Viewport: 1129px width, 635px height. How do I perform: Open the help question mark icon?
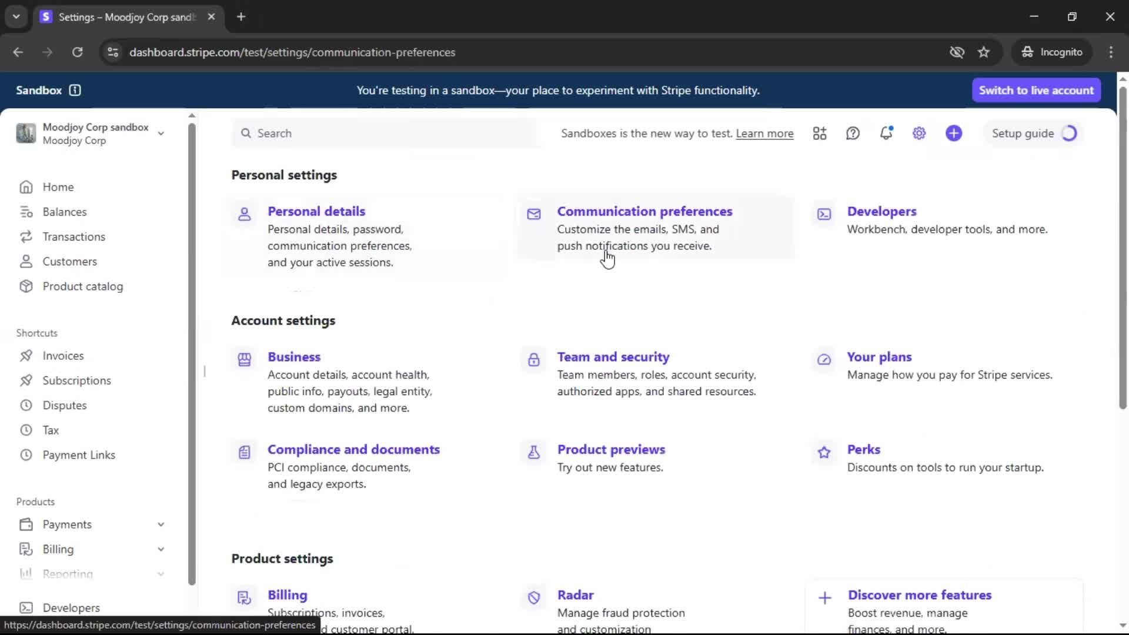pyautogui.click(x=853, y=133)
